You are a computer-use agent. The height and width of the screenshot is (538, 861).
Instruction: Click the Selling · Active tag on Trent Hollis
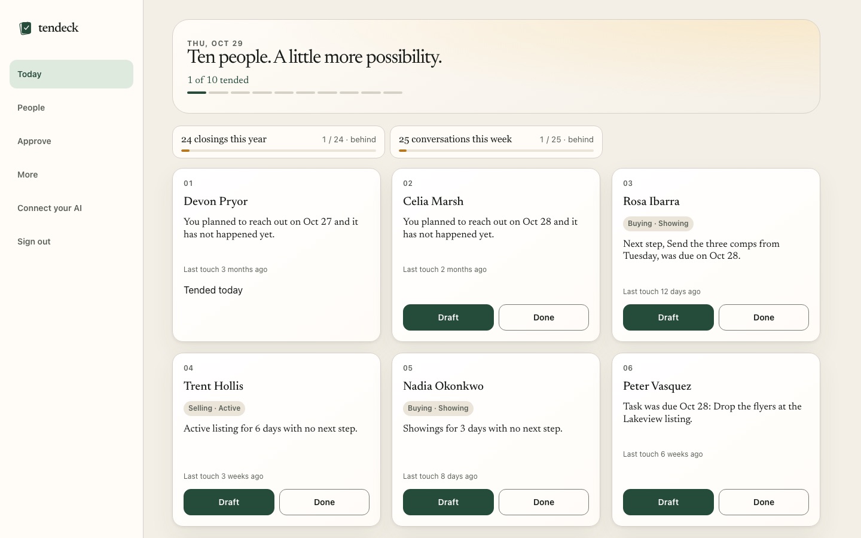click(214, 408)
